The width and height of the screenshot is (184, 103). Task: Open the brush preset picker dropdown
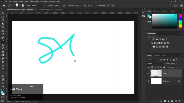point(19,5)
